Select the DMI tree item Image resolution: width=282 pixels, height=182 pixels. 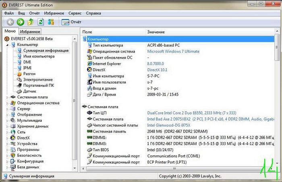(27, 62)
